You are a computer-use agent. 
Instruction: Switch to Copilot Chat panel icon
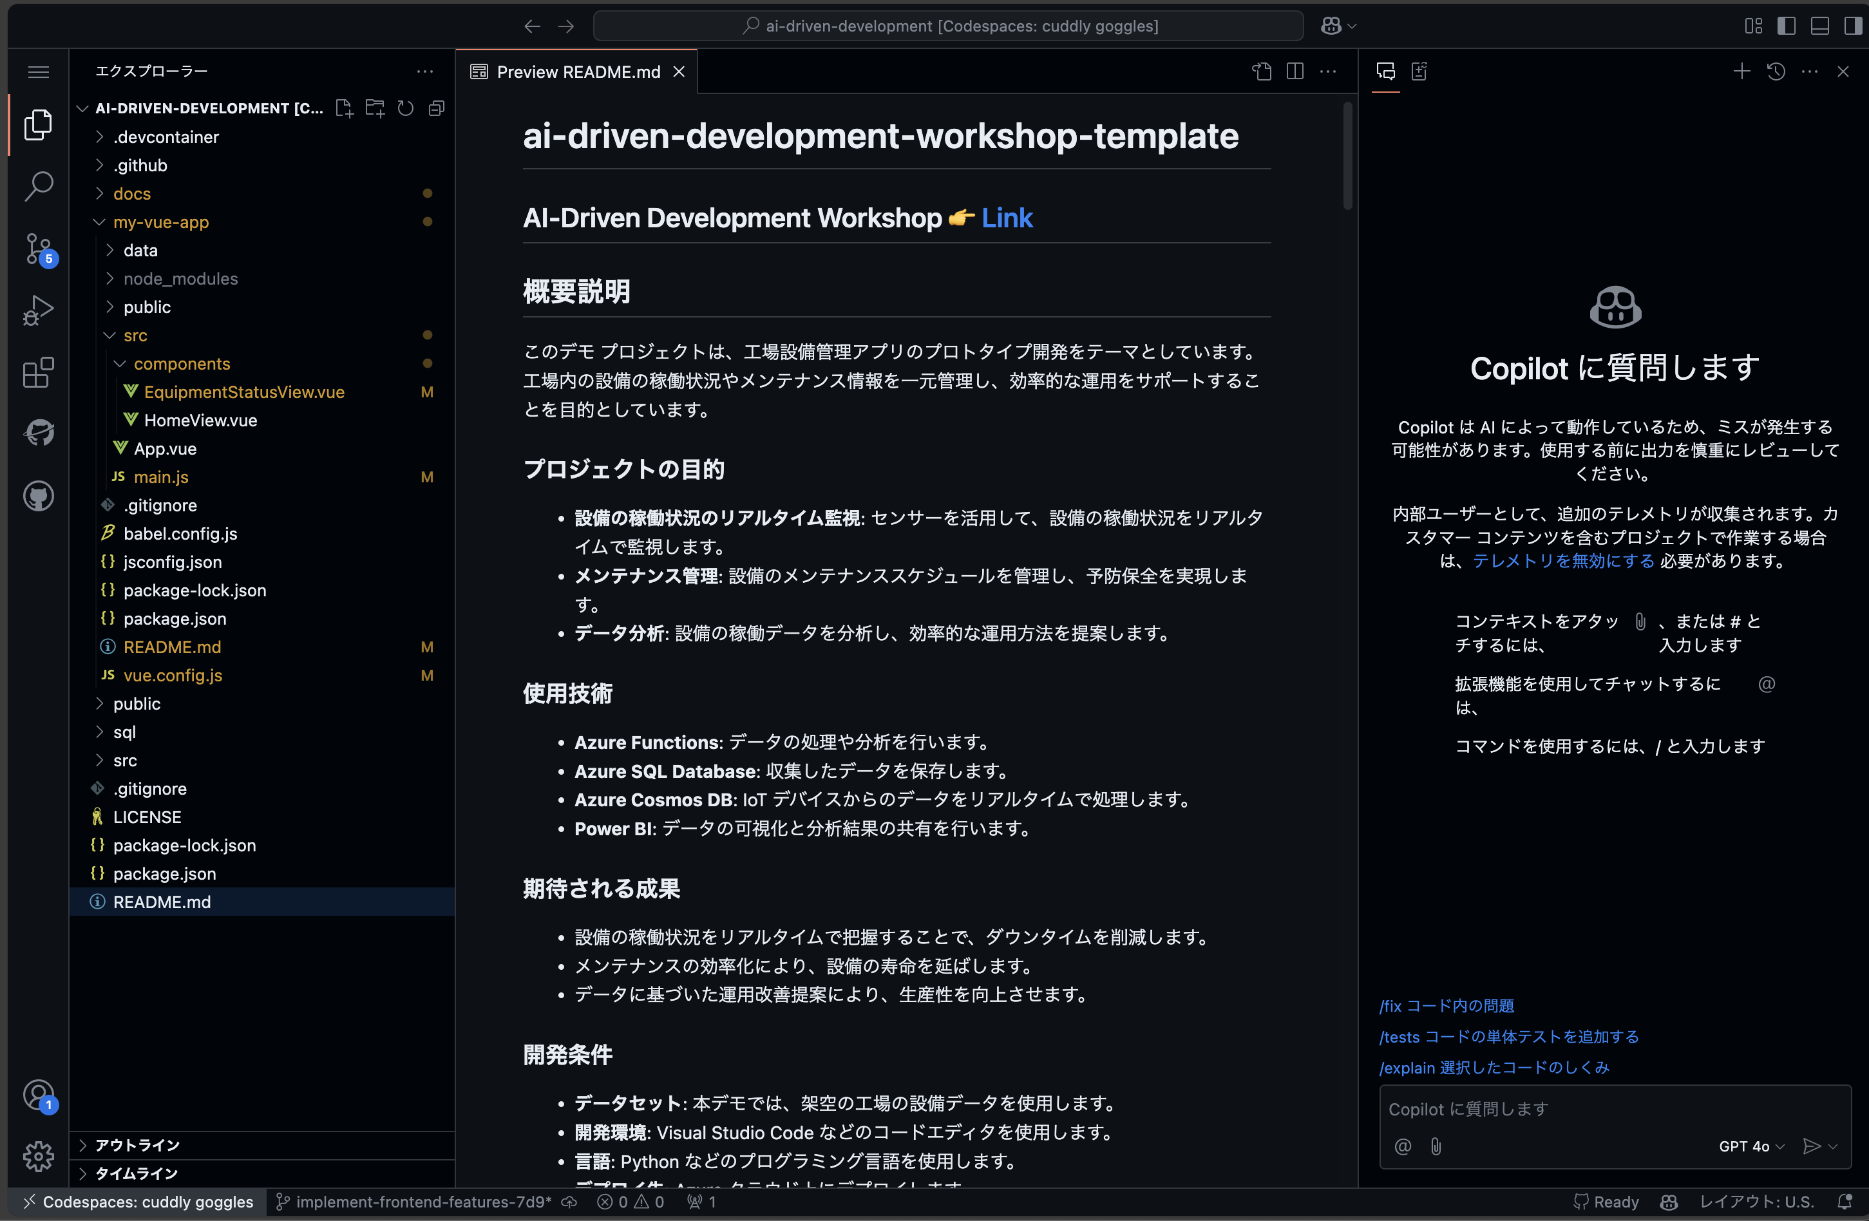click(x=1386, y=71)
